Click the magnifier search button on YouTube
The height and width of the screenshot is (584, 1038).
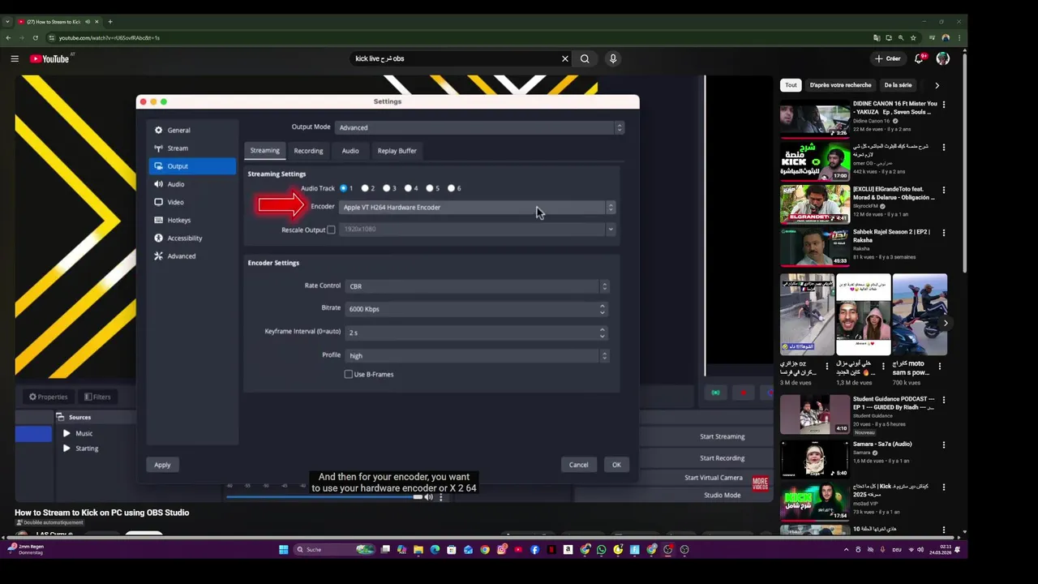tap(585, 58)
